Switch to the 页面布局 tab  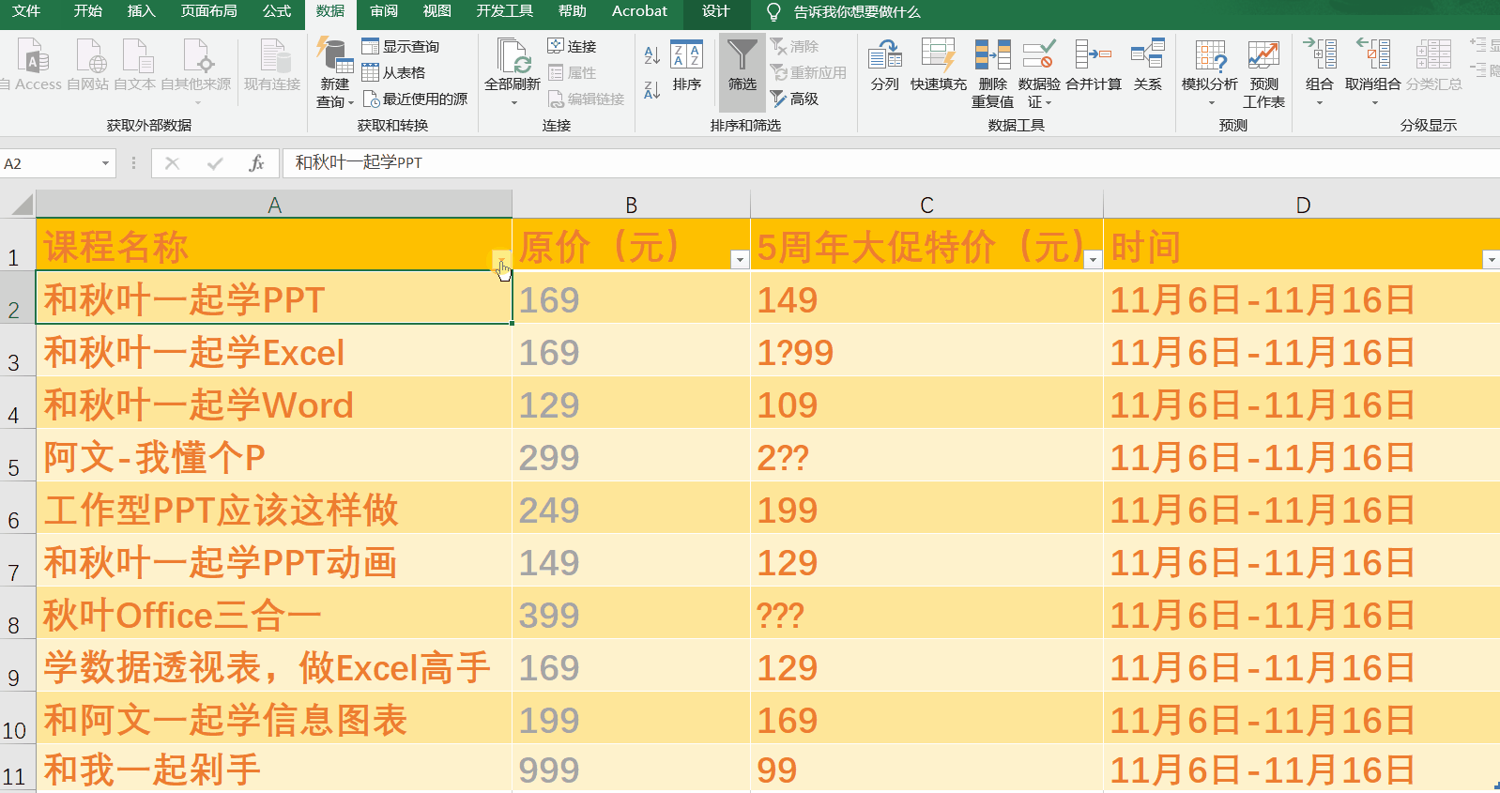tap(208, 11)
